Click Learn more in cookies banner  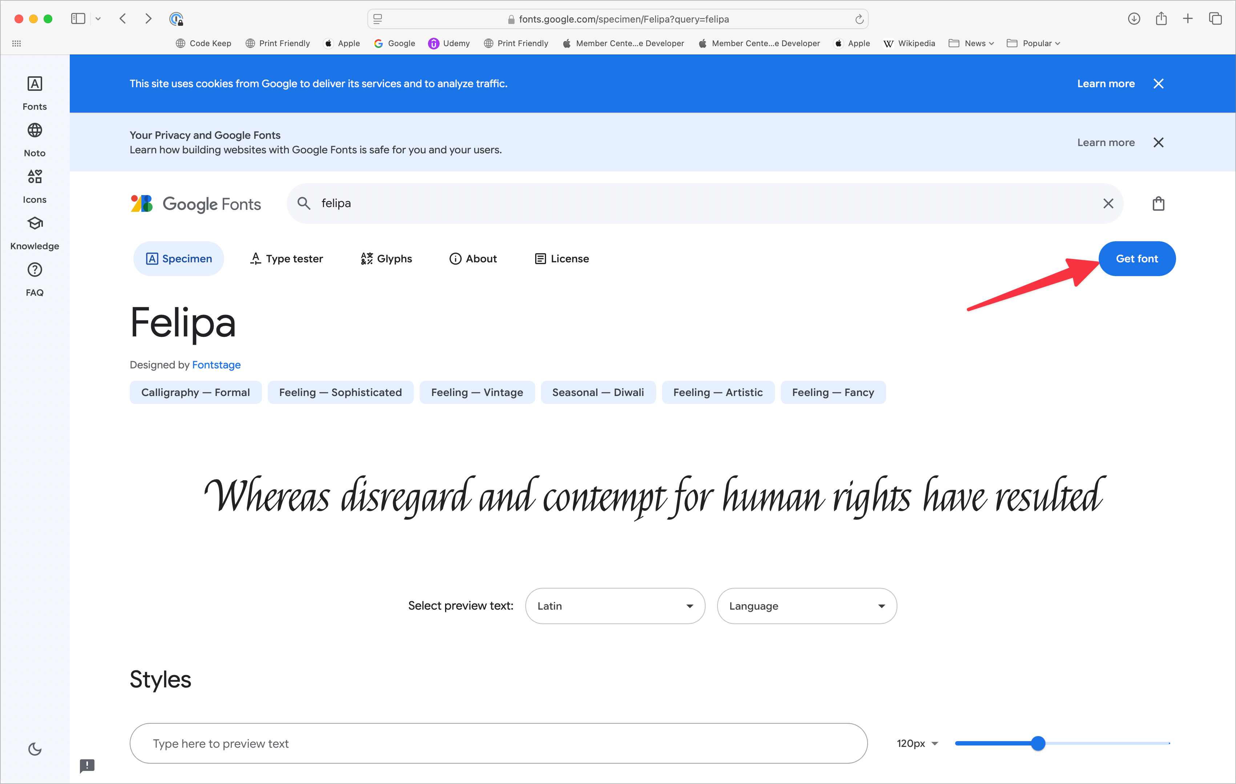pos(1106,84)
